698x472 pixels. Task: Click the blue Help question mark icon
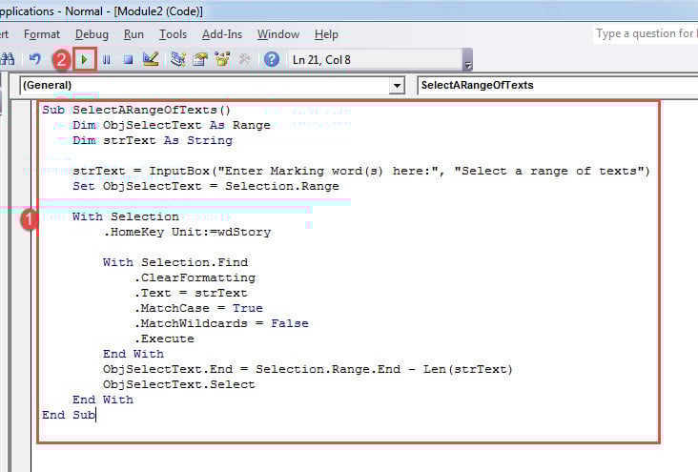[271, 59]
